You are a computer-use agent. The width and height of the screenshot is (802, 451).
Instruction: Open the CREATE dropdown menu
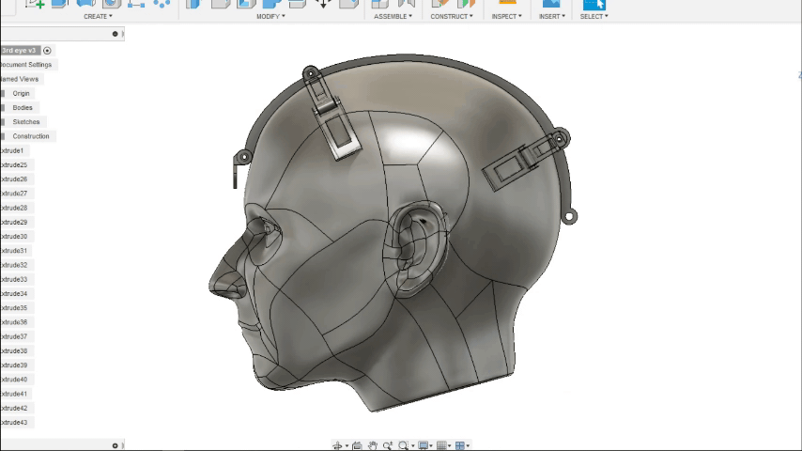[x=97, y=16]
